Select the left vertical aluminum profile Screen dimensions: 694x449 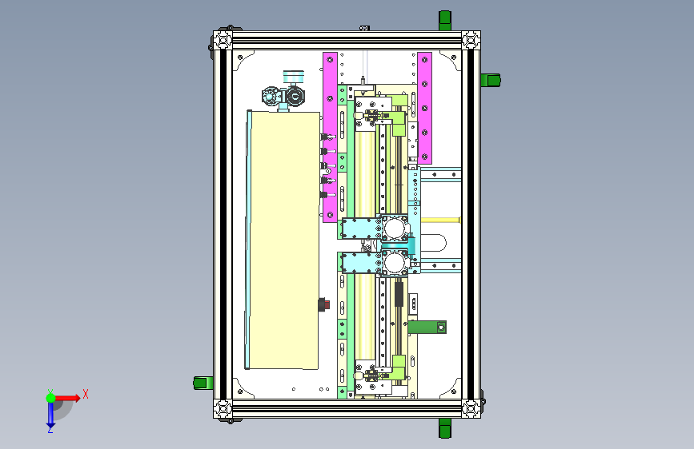pyautogui.click(x=223, y=224)
